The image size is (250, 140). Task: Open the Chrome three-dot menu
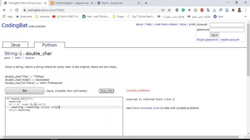246,10
